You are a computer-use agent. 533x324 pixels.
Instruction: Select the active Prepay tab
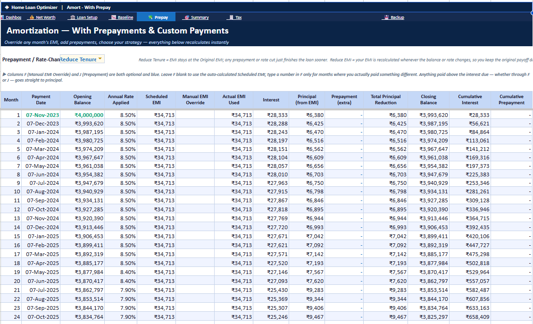158,17
